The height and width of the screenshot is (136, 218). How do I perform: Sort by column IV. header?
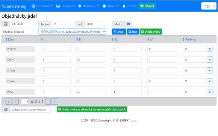(x=150, y=39)
